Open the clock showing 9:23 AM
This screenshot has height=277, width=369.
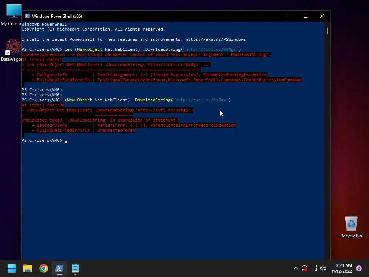coord(342,268)
